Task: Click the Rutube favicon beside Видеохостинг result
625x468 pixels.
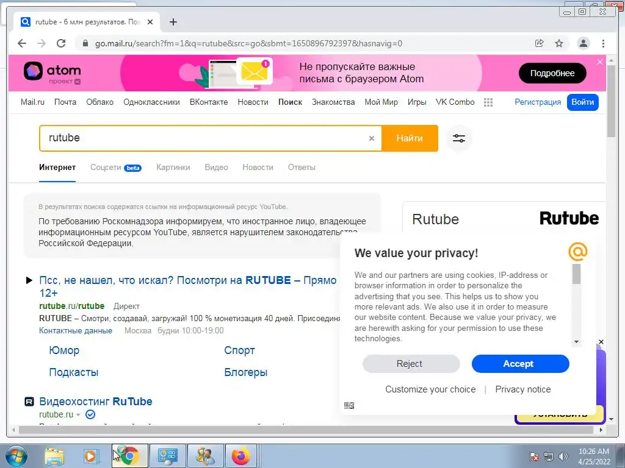Action: [29, 402]
